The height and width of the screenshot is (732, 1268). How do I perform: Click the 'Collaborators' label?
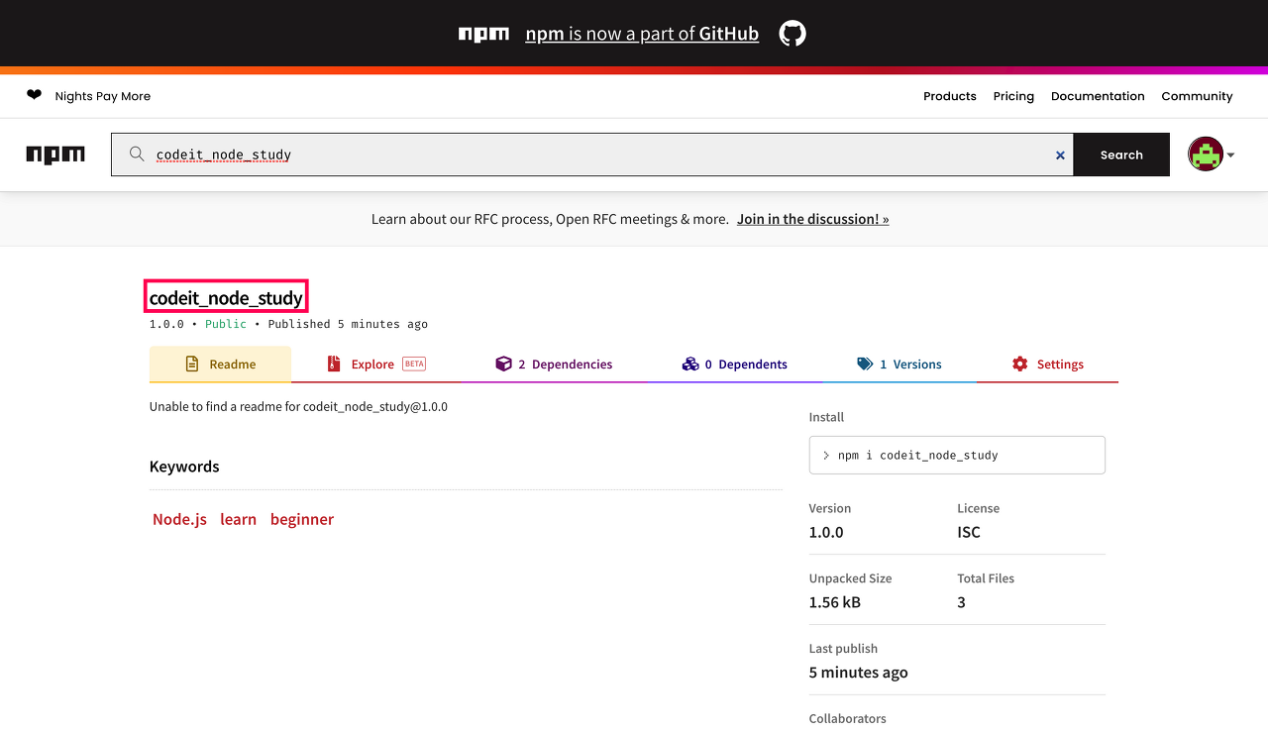[848, 718]
